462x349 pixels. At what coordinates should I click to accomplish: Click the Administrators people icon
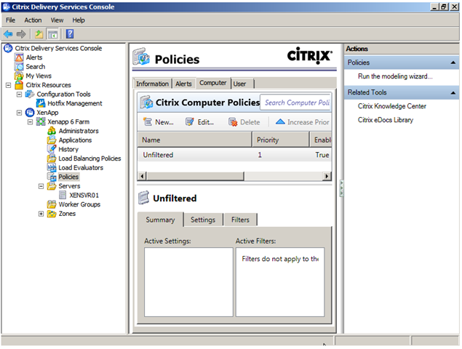[52, 131]
